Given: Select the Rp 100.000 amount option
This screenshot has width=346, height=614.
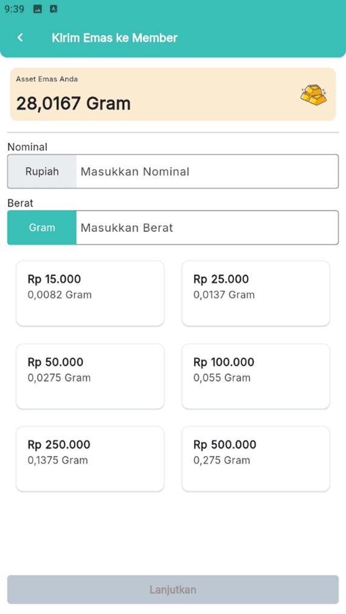Looking at the screenshot, I should [x=256, y=376].
